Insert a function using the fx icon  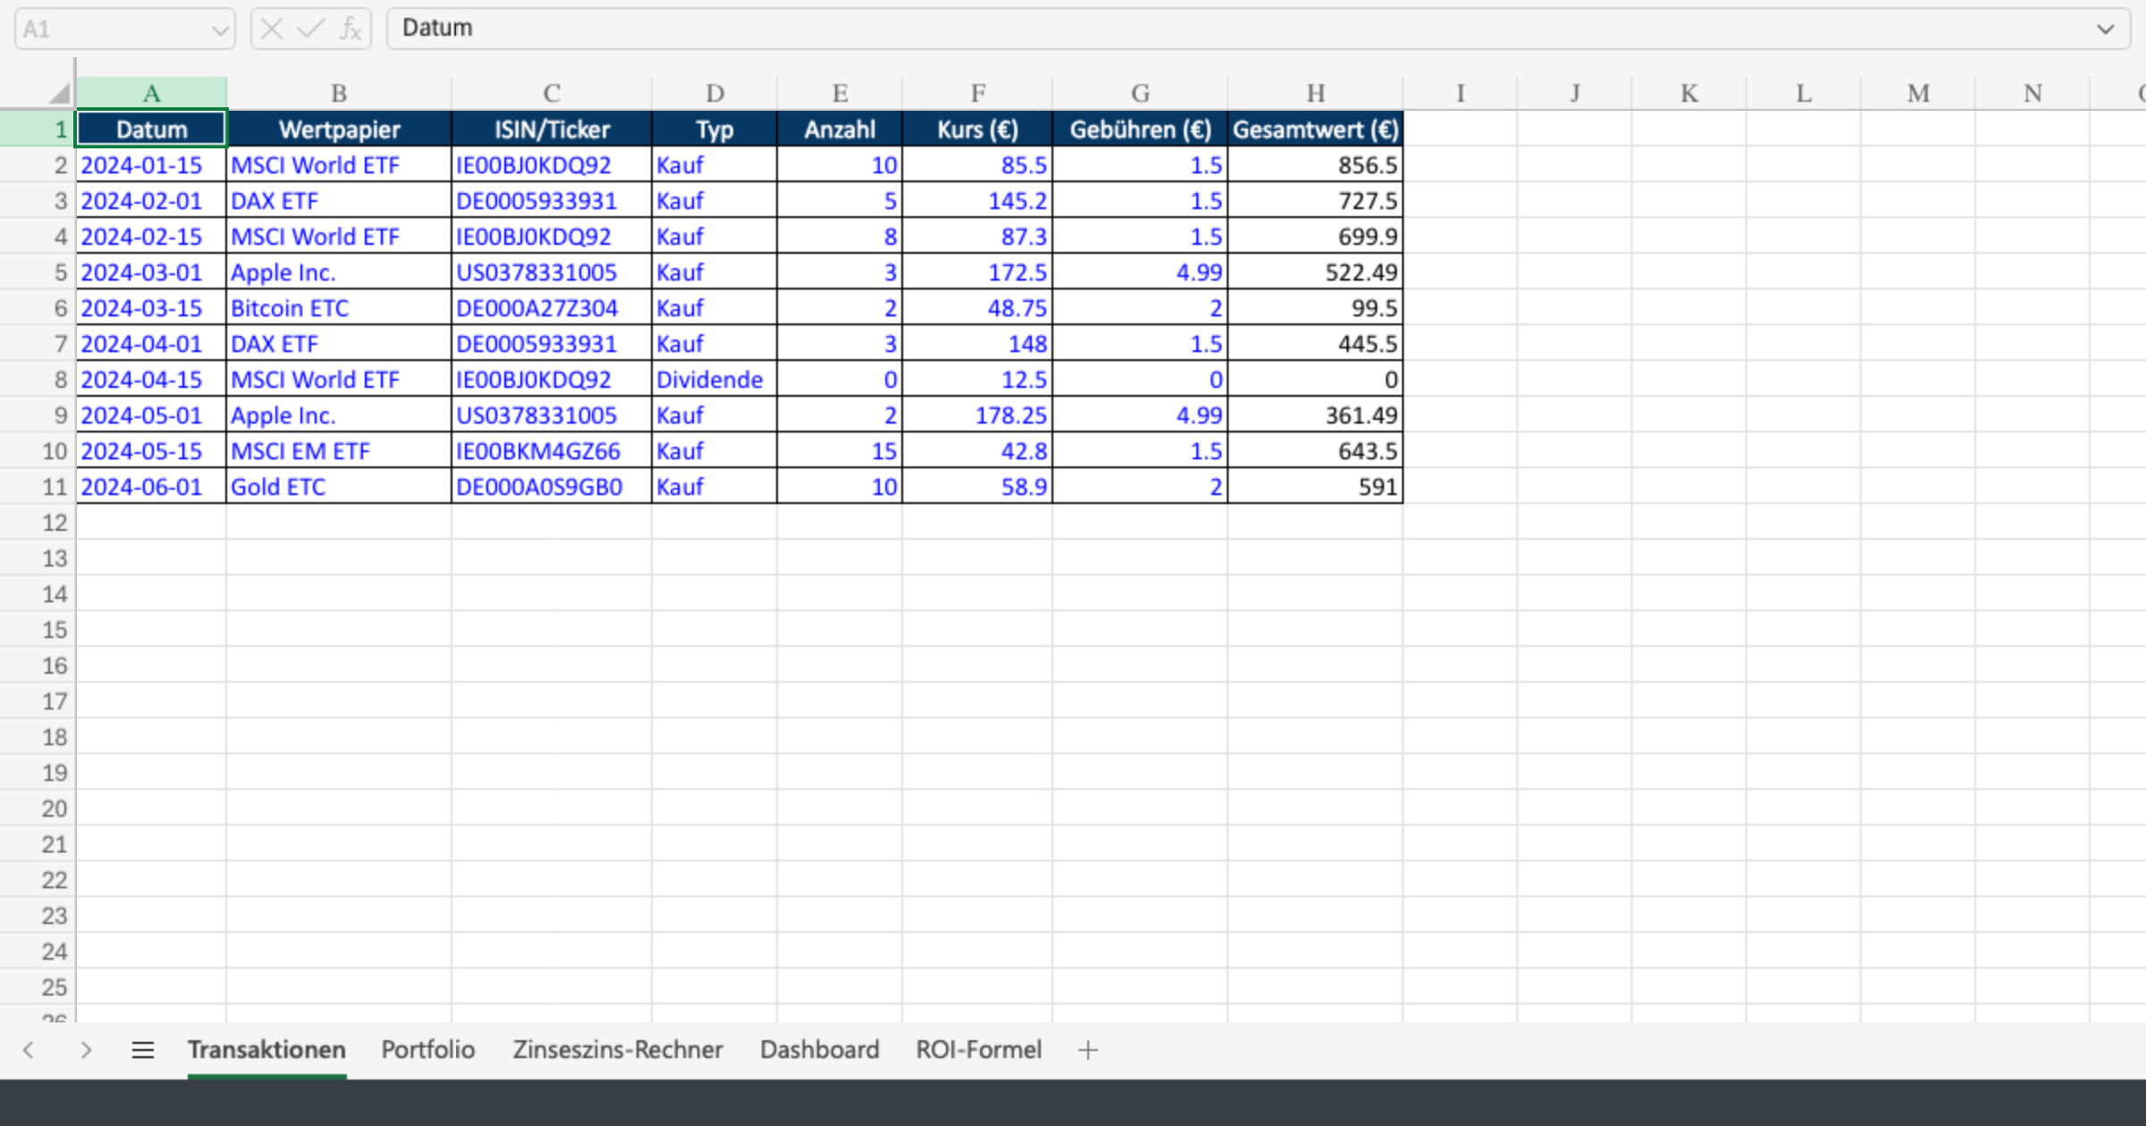(351, 28)
